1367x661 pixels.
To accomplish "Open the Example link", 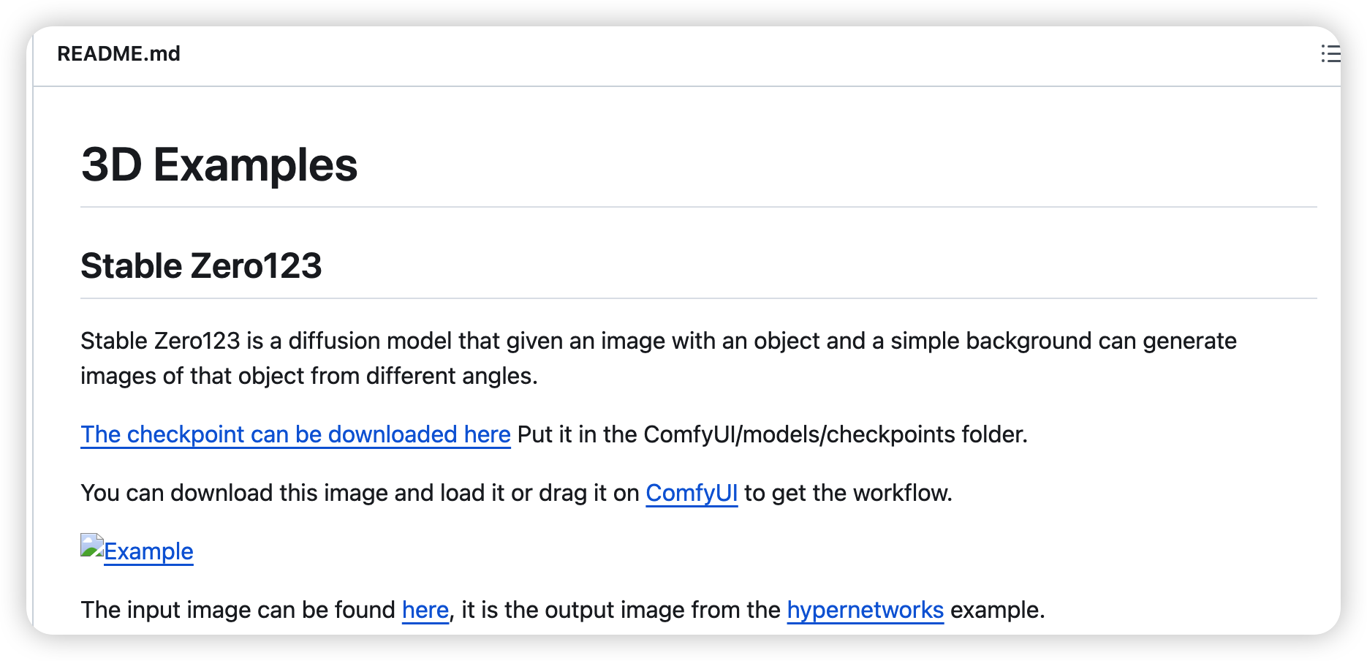I will pyautogui.click(x=148, y=551).
